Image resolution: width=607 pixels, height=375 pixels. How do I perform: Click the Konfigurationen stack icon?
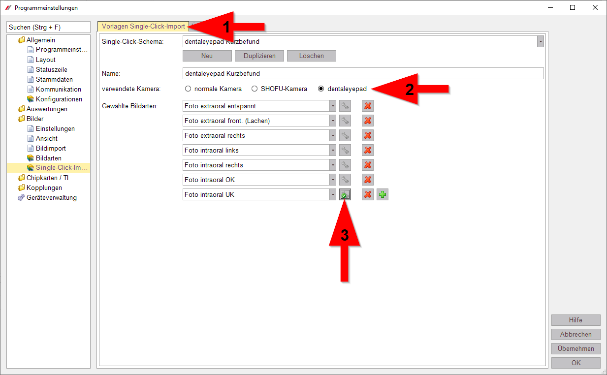[x=31, y=99]
